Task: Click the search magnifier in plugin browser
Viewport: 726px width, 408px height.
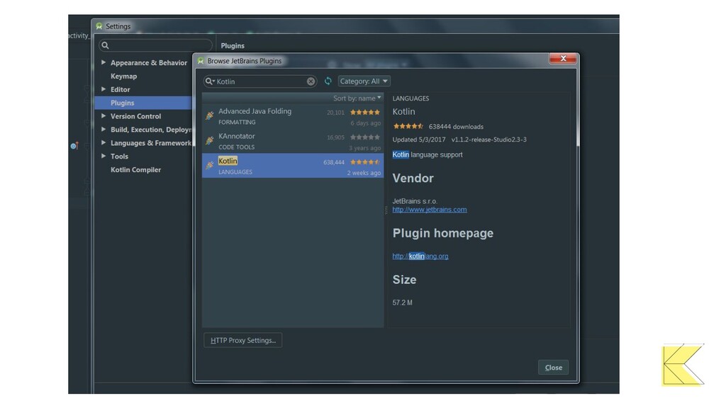Action: pos(210,81)
